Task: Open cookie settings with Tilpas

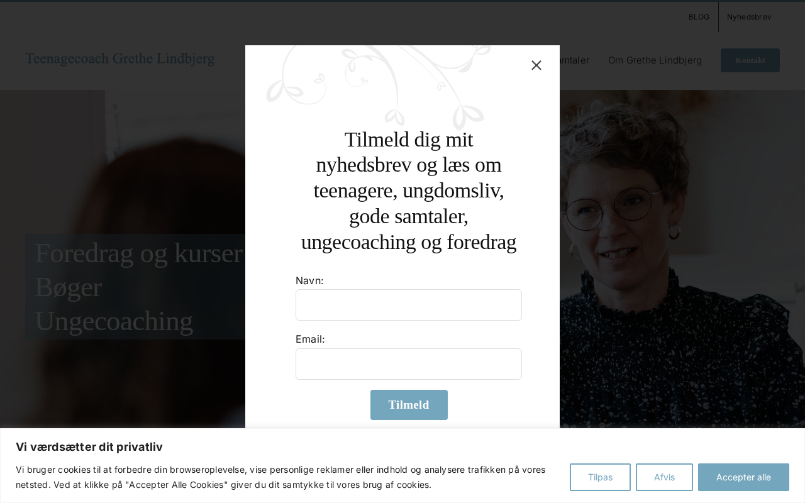Action: tap(600, 477)
